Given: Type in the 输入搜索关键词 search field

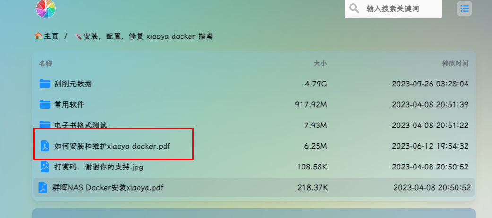Looking at the screenshot, I should [402, 8].
